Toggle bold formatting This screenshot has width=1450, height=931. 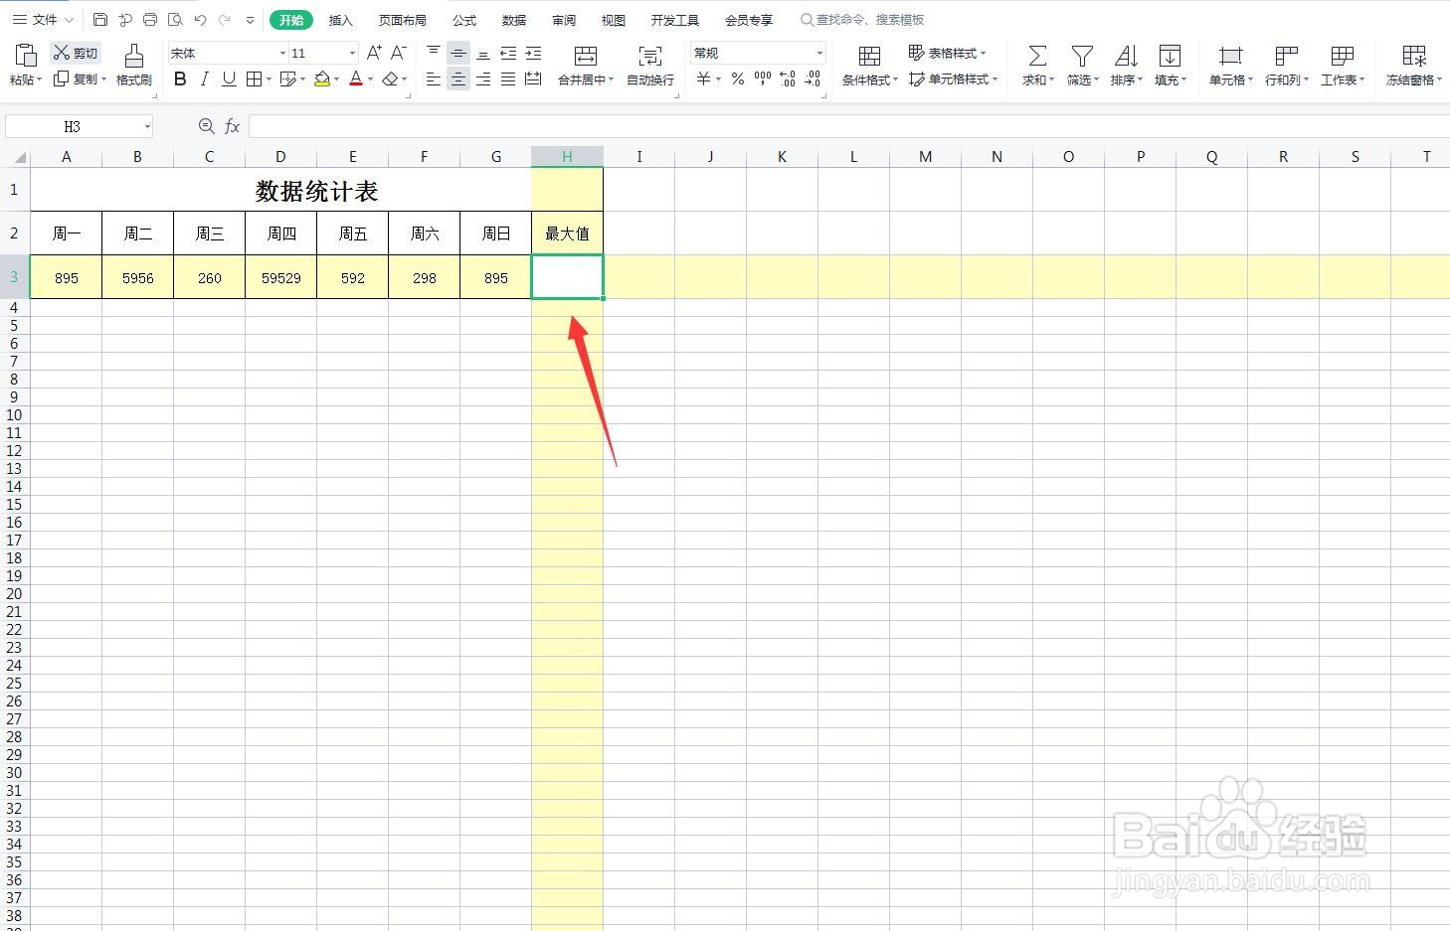(x=179, y=79)
